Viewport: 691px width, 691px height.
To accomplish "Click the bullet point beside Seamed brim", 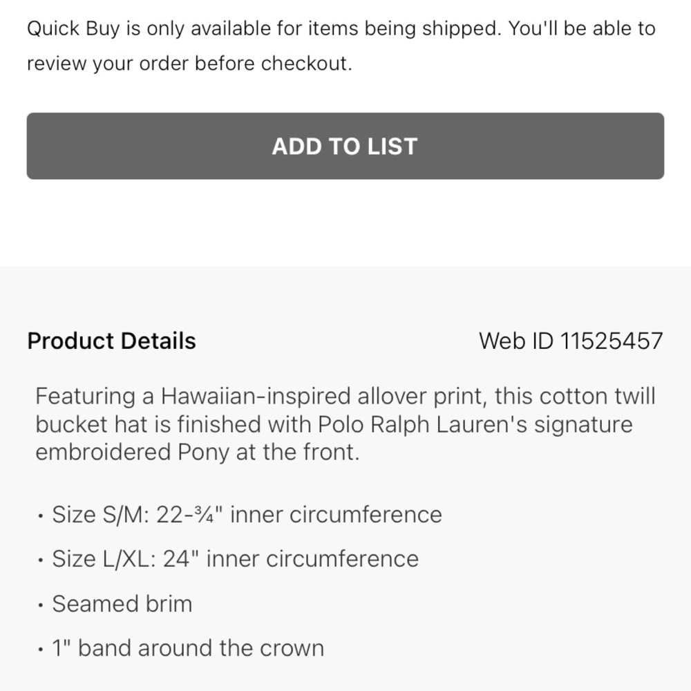I will 41,603.
